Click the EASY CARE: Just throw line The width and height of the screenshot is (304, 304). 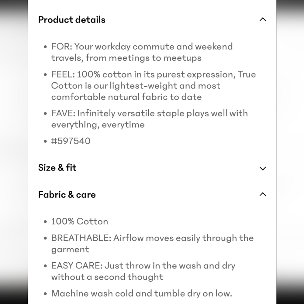pyautogui.click(x=143, y=266)
